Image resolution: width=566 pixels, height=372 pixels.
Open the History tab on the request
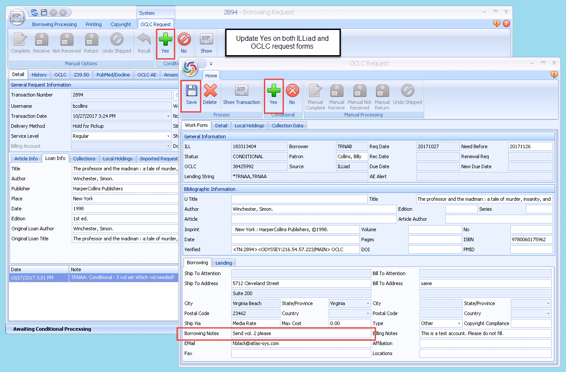pyautogui.click(x=39, y=74)
